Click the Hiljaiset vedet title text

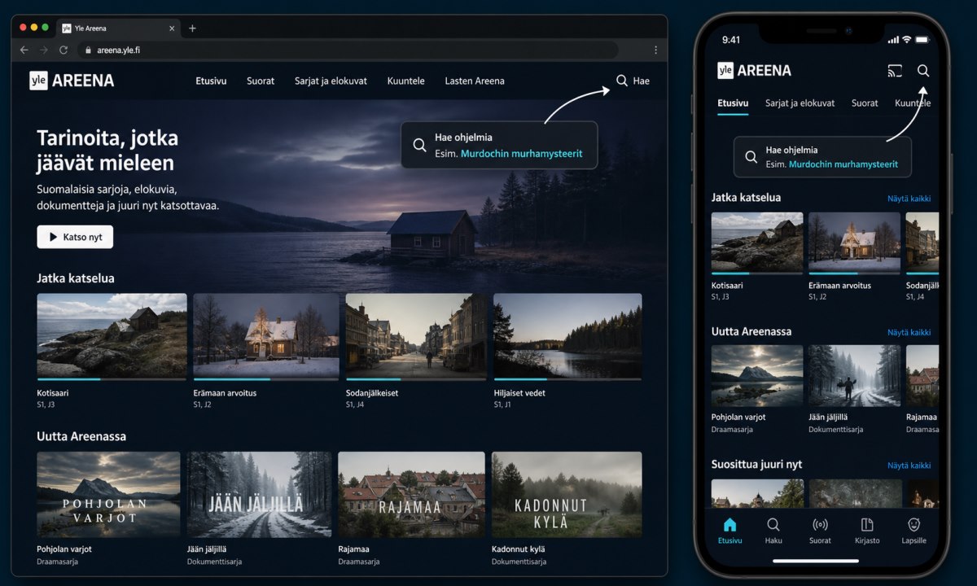(x=519, y=393)
